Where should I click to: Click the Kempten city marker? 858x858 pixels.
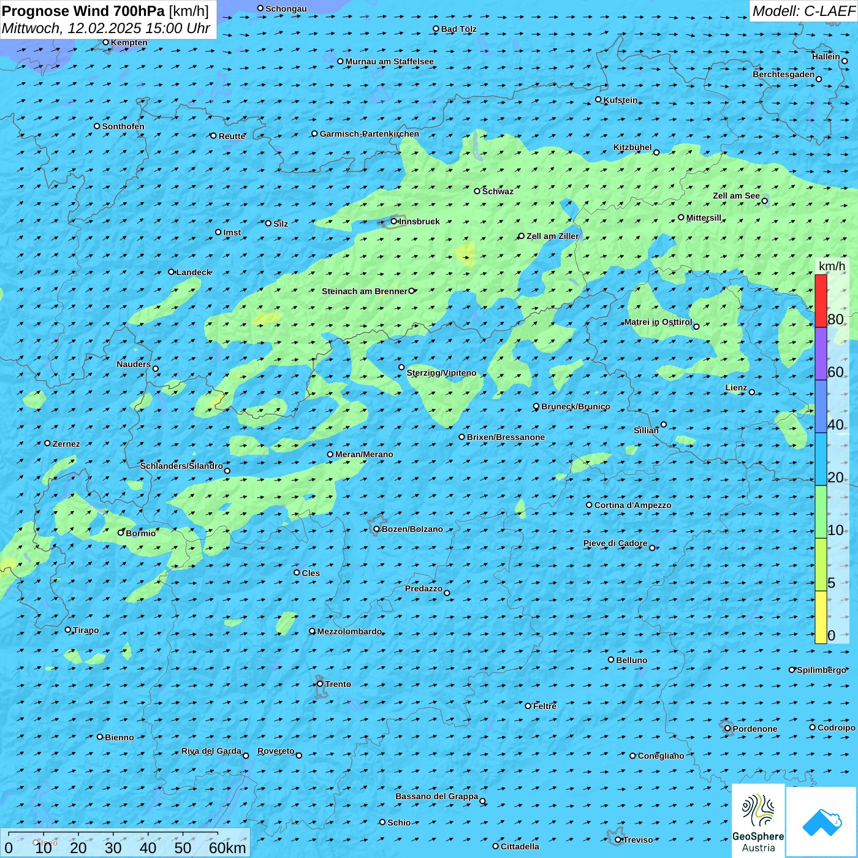tap(105, 42)
